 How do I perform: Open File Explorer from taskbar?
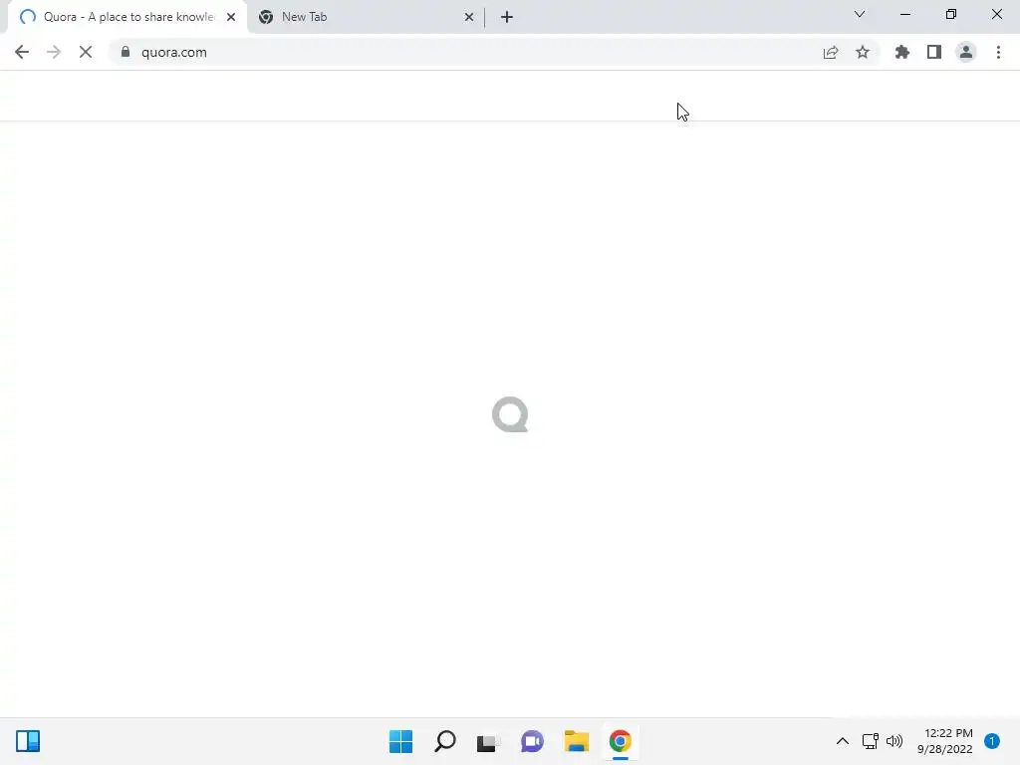[577, 741]
